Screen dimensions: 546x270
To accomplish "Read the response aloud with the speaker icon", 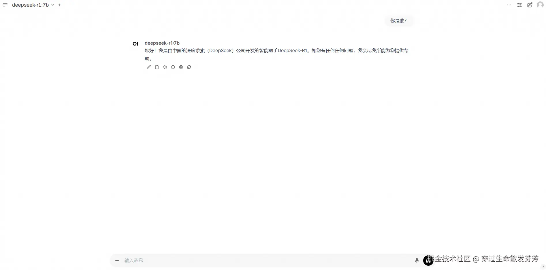I will click(165, 67).
